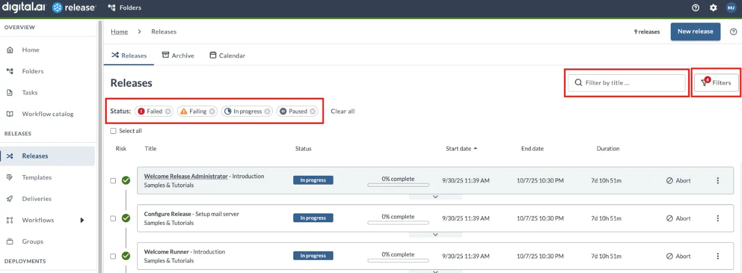Check the Select all checkbox
This screenshot has height=273, width=742.
pyautogui.click(x=113, y=131)
